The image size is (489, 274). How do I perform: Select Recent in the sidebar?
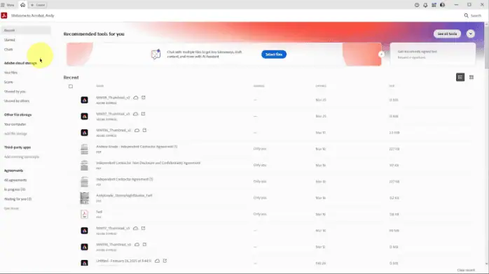[x=26, y=30]
